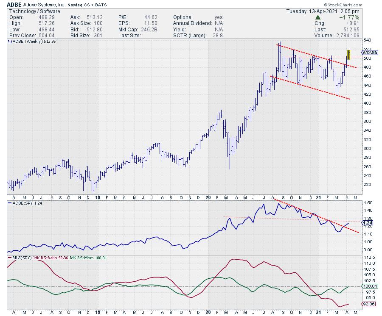Click the yellow highlighted latest weekly price bar

click(348, 54)
